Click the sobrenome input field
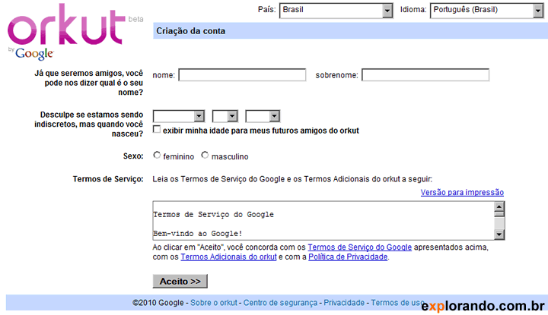Image resolution: width=548 pixels, height=315 pixels. tap(425, 75)
